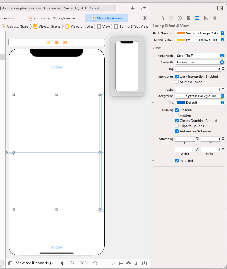Open the Quick Help inspector

180,18
